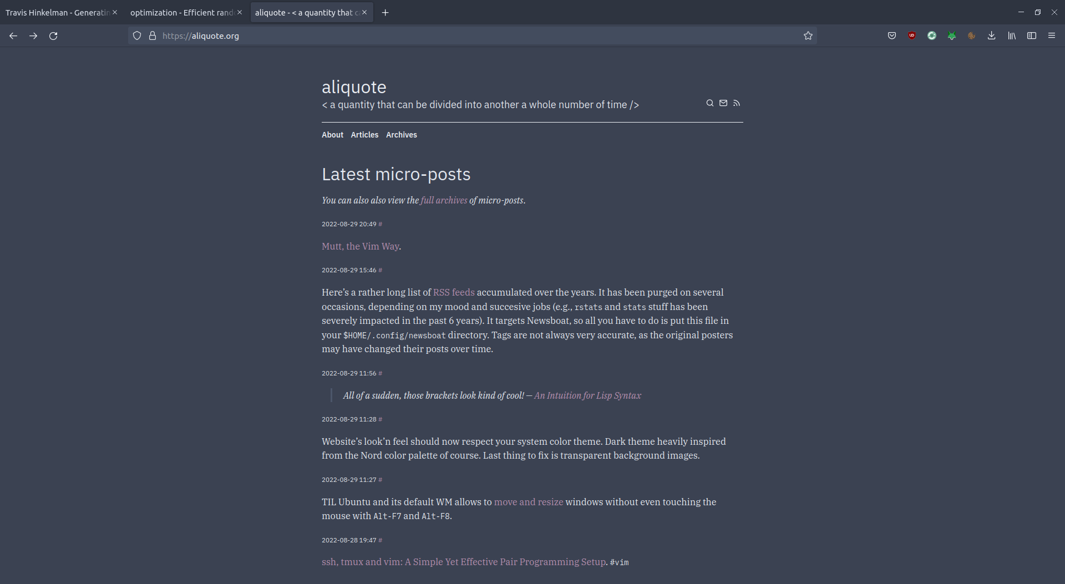Follow the 'Mutt, the Vim Way' link
Screen dimensions: 1065x584
click(360, 246)
